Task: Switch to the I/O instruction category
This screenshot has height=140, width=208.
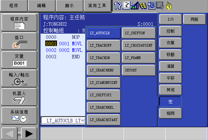Action: (170, 19)
